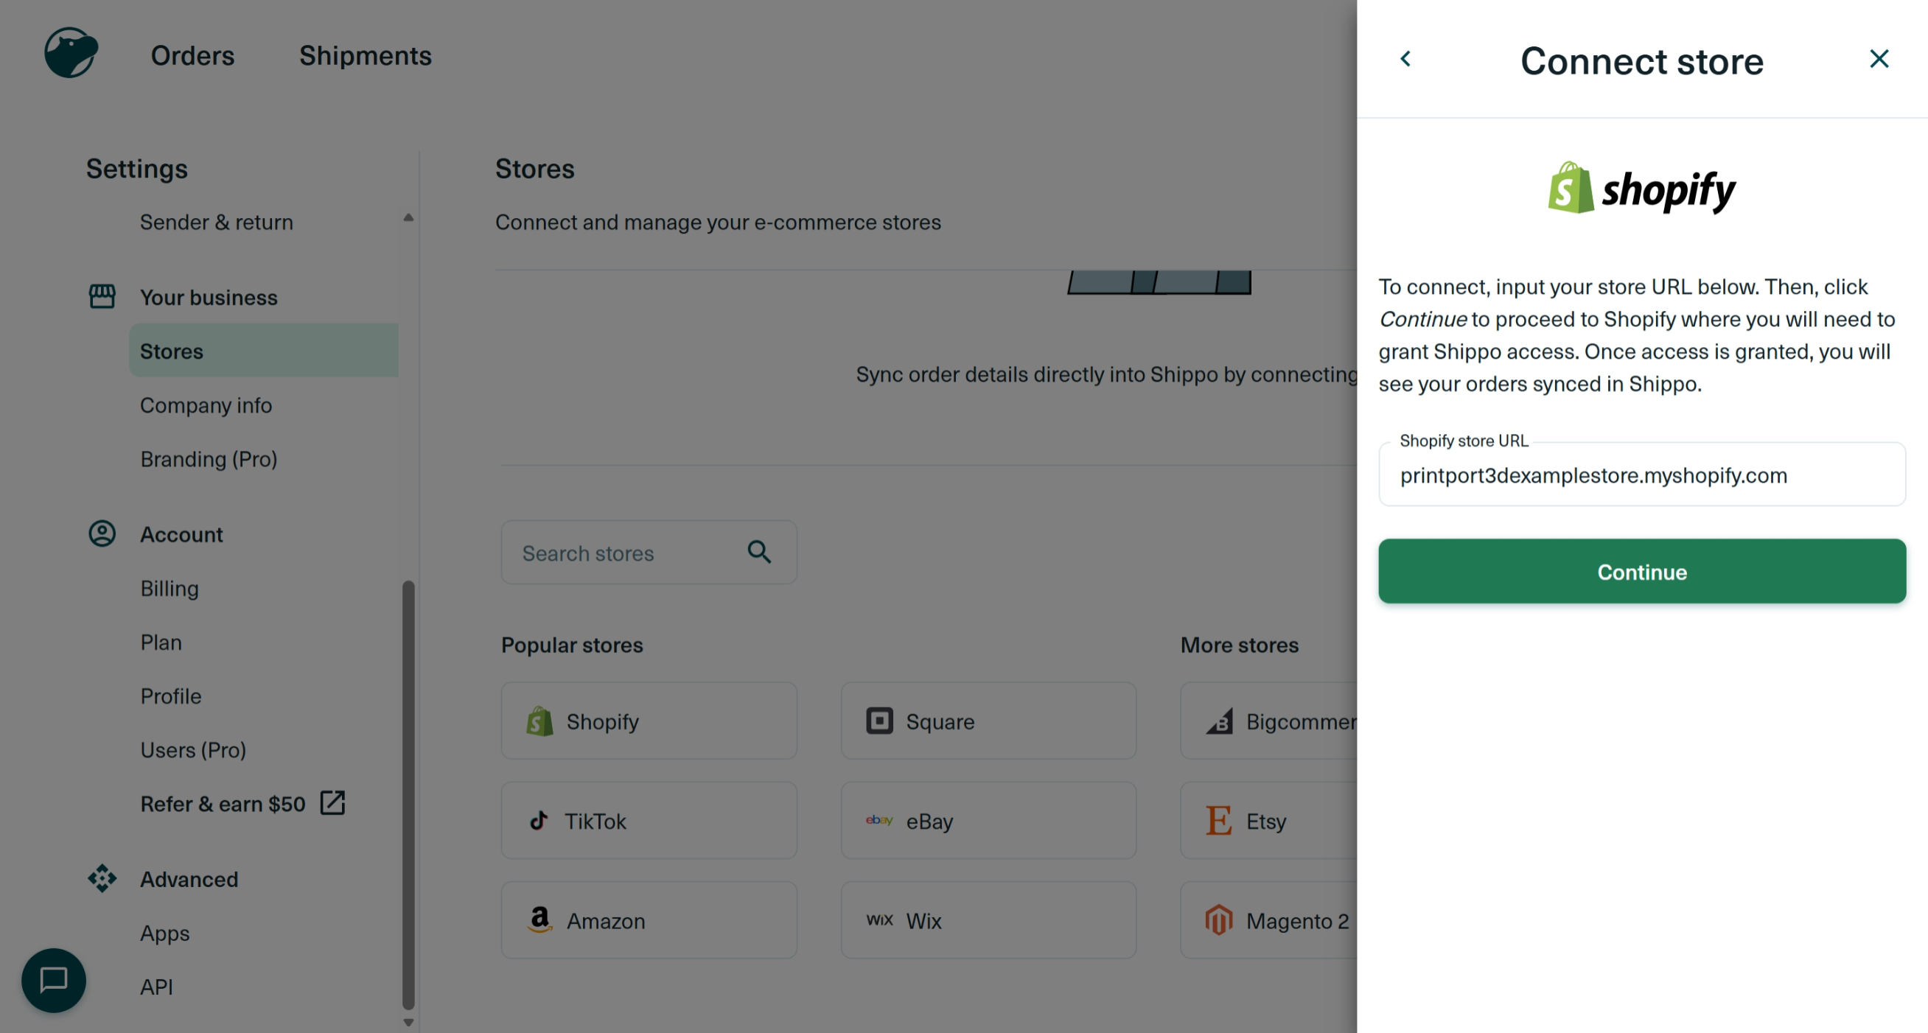
Task: Click the Bigcommerce logo icon
Action: click(x=1219, y=721)
